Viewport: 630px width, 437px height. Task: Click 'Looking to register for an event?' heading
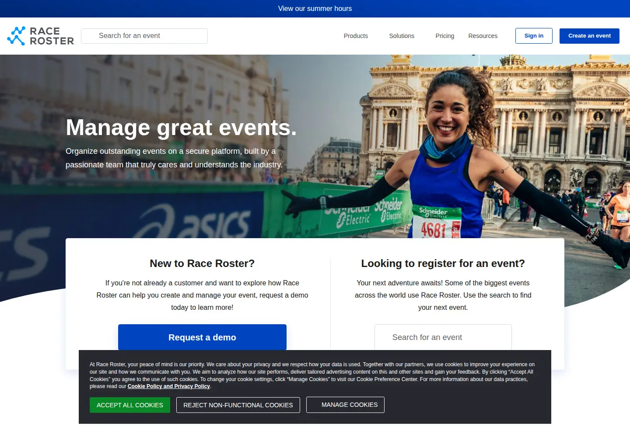(x=443, y=264)
